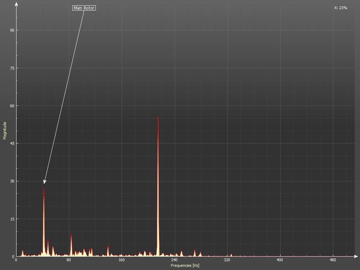
Task: Click the small spectrum peak near 140 Hz
Action: point(108,246)
